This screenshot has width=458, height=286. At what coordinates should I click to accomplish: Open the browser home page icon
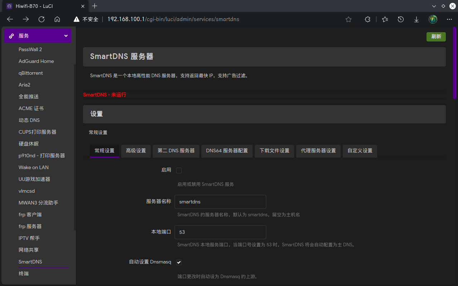tap(57, 19)
